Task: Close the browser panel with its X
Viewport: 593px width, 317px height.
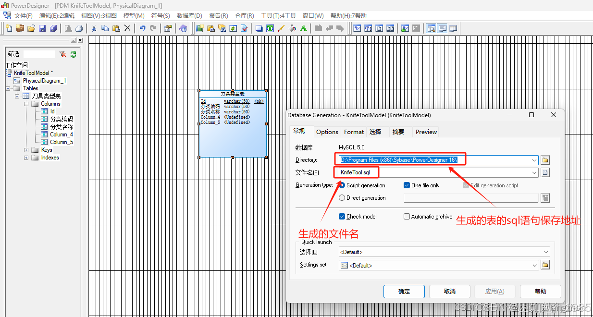Action: tap(80, 40)
